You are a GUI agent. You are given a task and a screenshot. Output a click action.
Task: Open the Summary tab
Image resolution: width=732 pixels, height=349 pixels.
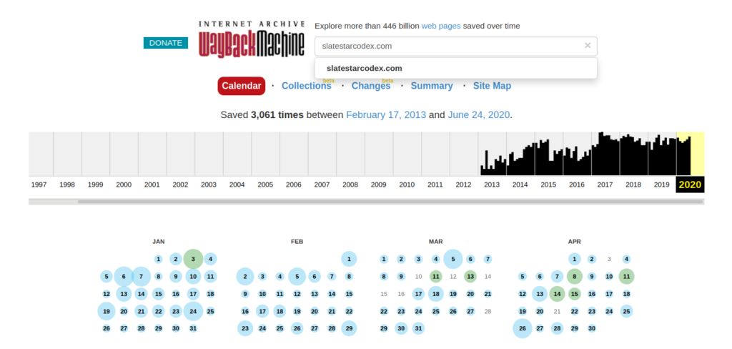click(432, 86)
